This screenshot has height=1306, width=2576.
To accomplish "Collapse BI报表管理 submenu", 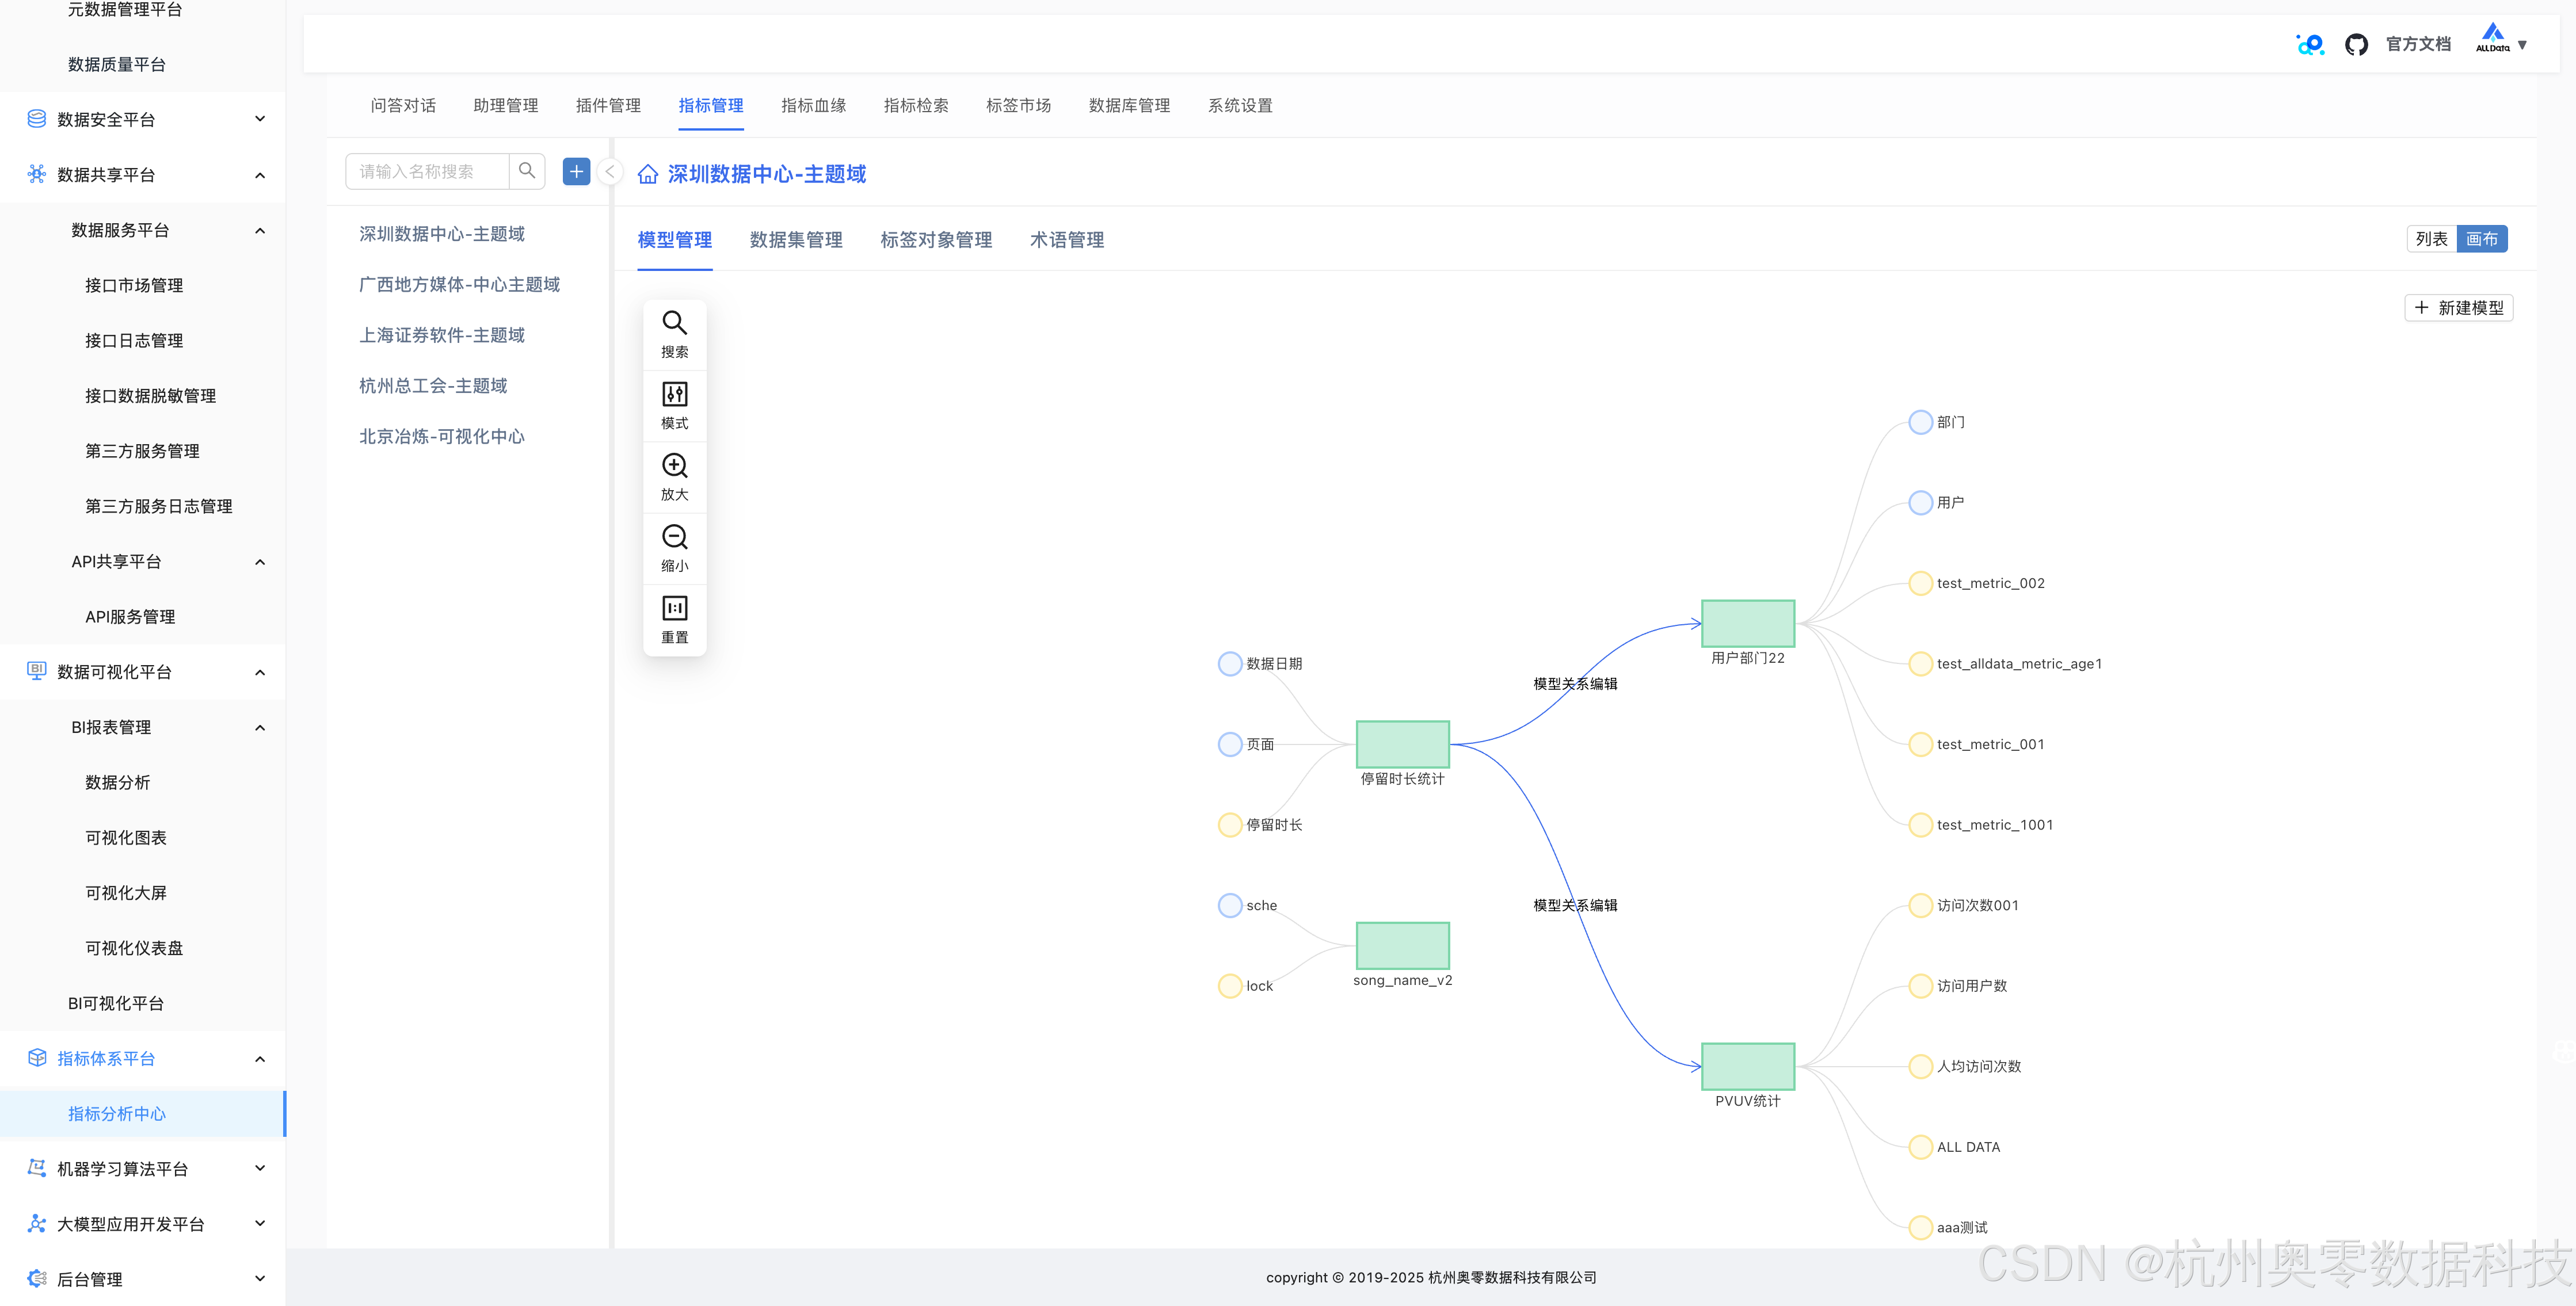I will (x=260, y=727).
